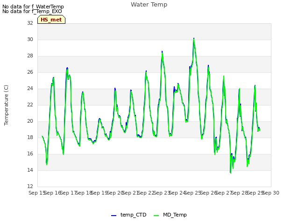299x224 pixels.
Task: Click the Temperature (C) axis label
Action: 6,105
